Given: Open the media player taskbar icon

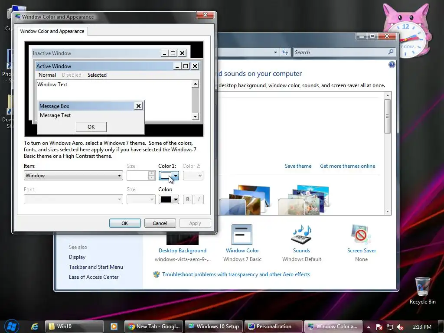Looking at the screenshot, I should (114, 326).
